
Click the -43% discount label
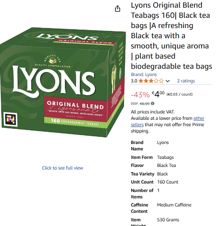(x=140, y=95)
